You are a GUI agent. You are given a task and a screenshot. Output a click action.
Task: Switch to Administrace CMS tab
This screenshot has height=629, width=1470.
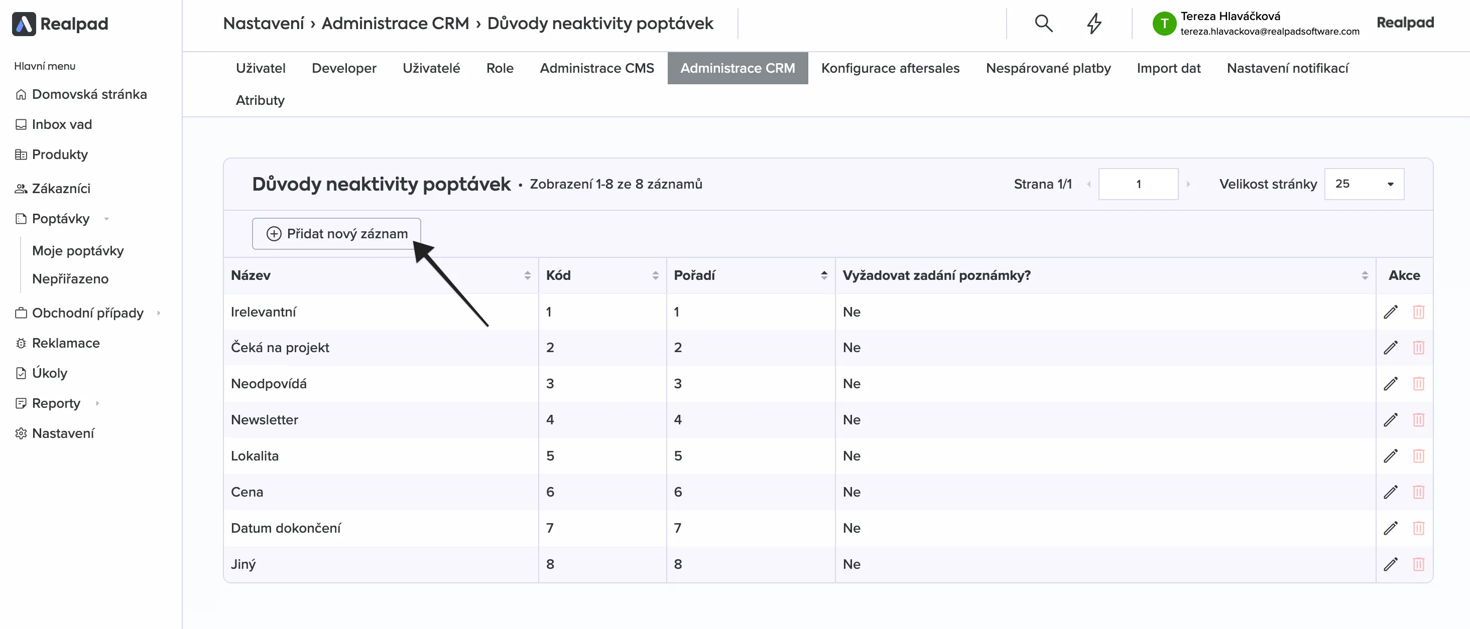(x=596, y=68)
